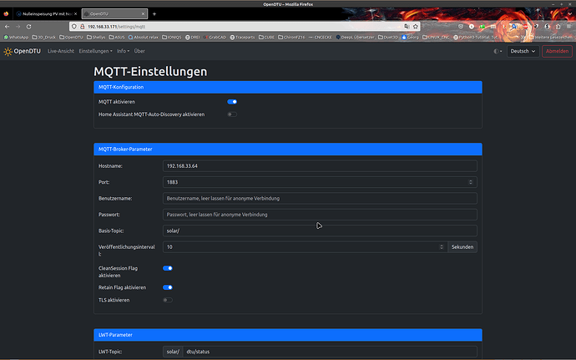
Task: Close the Nulleinspeisung PV browser tab
Action: [76, 14]
